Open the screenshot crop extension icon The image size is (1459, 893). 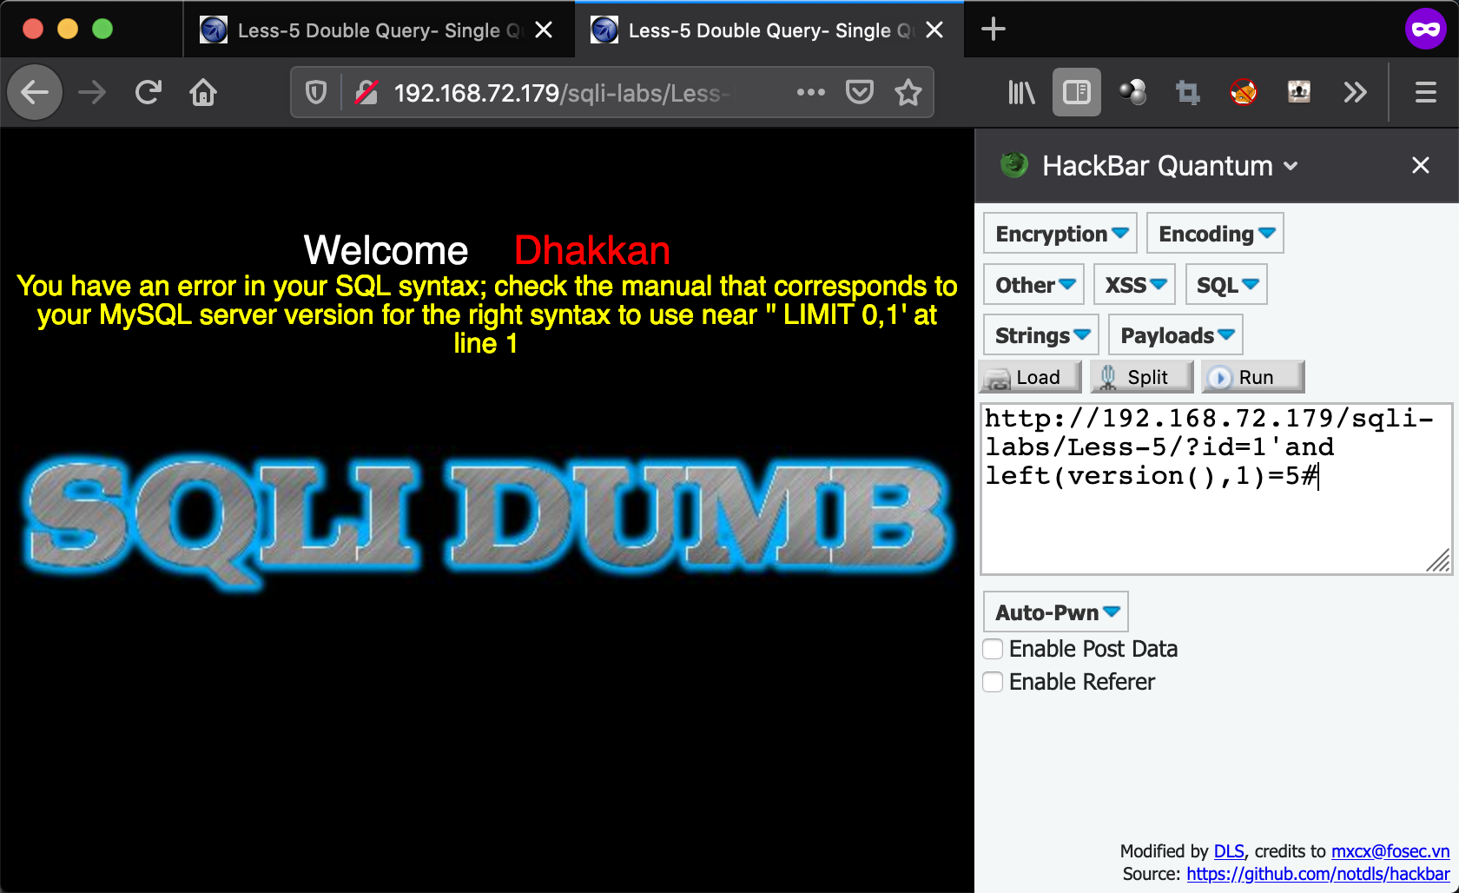[1187, 92]
